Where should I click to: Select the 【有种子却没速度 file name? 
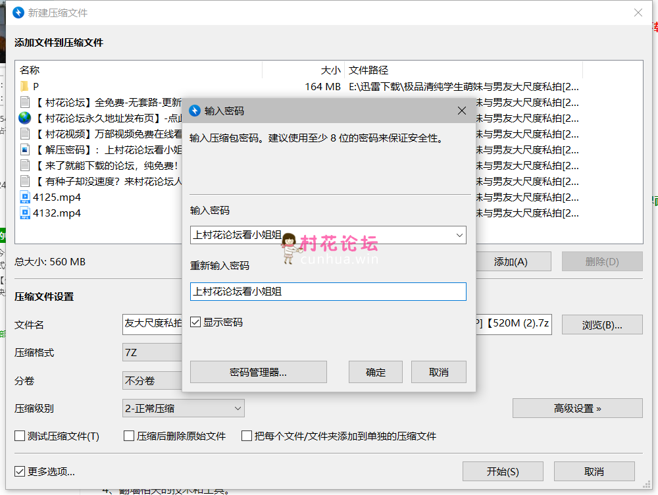click(109, 182)
